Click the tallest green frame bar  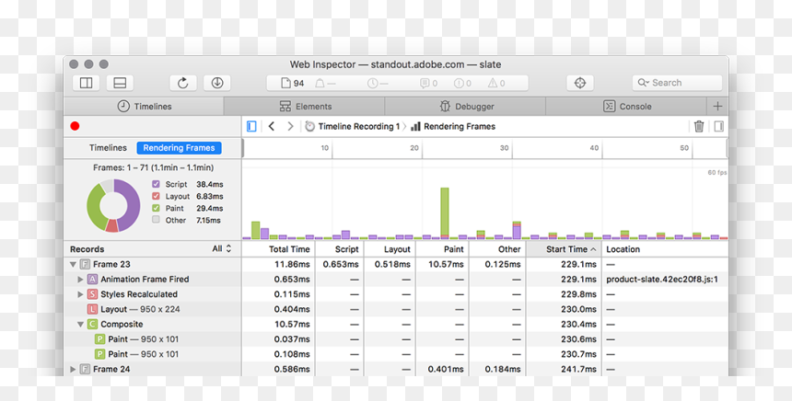point(445,213)
